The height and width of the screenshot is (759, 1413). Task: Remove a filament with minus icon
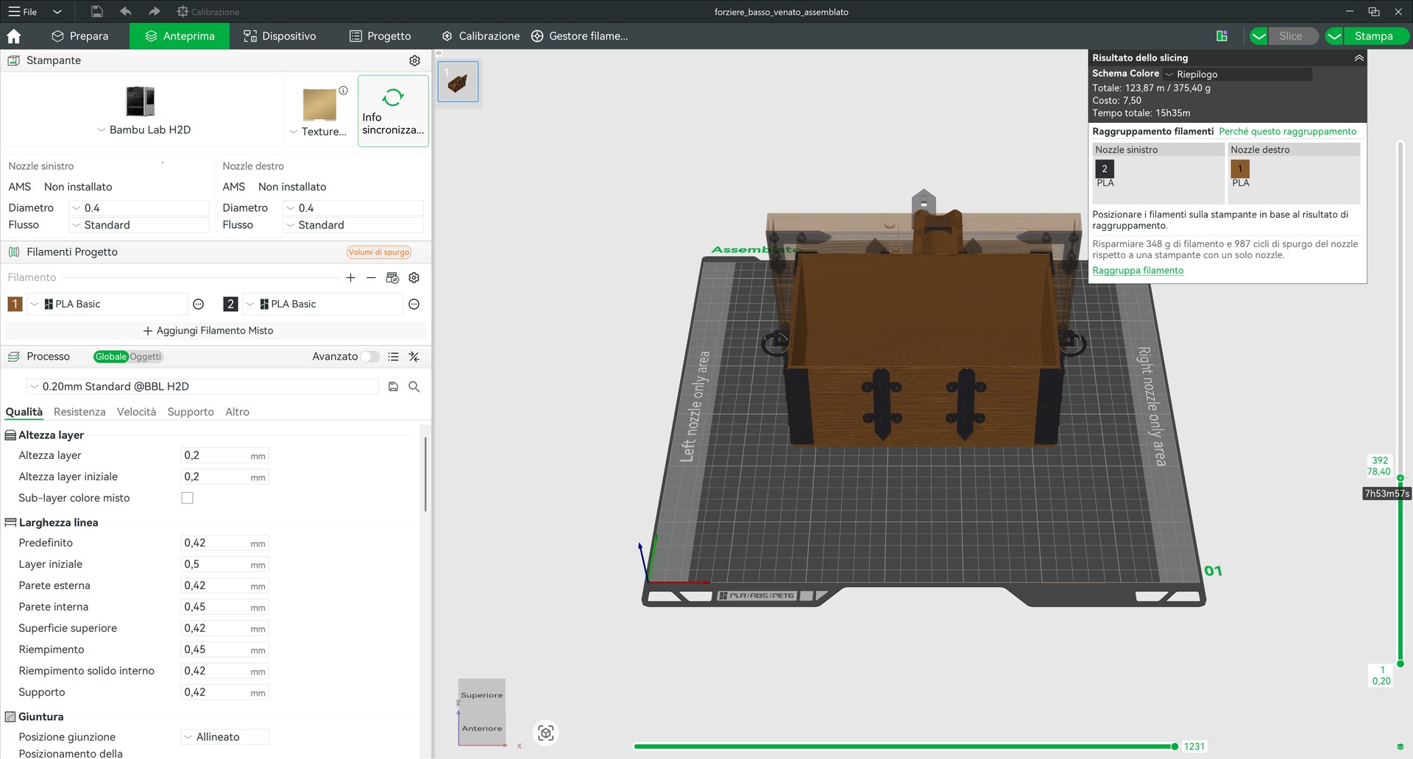pyautogui.click(x=371, y=277)
